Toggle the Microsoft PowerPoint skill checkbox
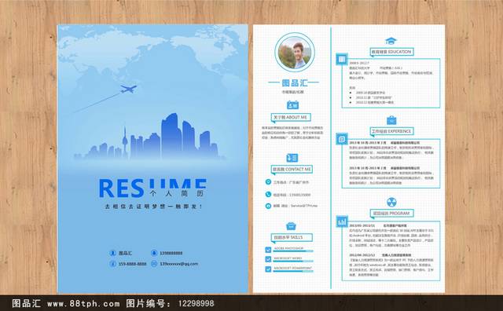 click(268, 269)
